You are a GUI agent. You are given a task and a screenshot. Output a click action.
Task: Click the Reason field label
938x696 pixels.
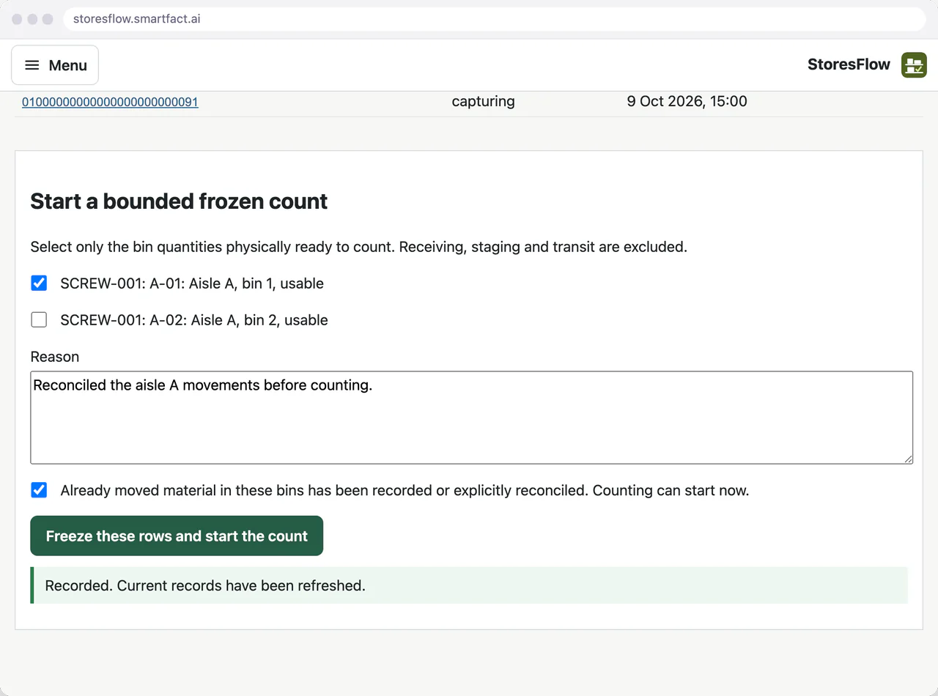coord(55,357)
